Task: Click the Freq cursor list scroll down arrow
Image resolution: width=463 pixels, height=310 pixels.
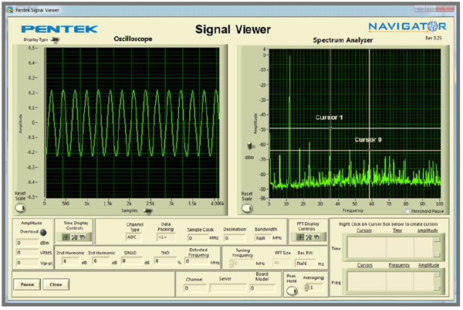Action: (x=437, y=288)
